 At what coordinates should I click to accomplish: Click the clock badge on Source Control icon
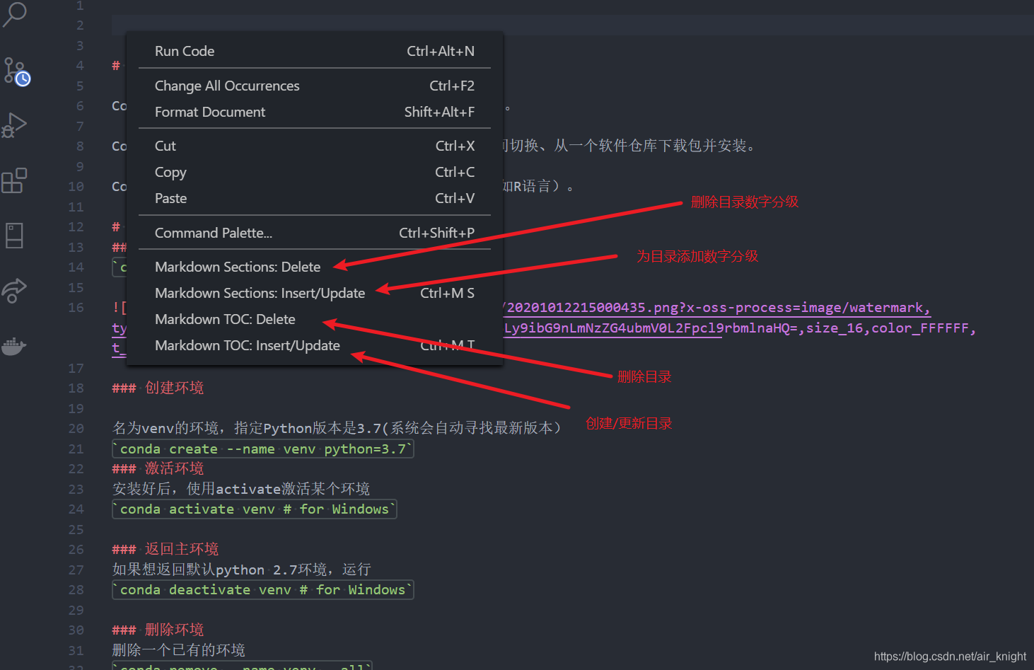coord(24,79)
